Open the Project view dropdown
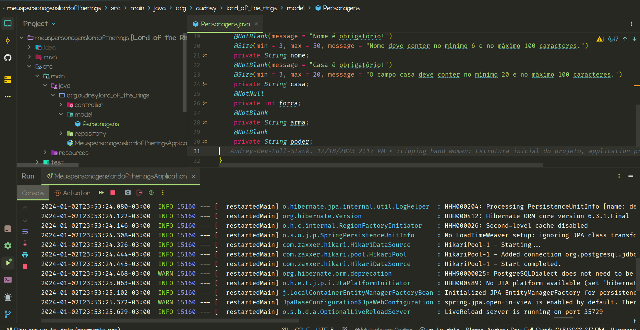This screenshot has height=330, width=640. (x=39, y=23)
